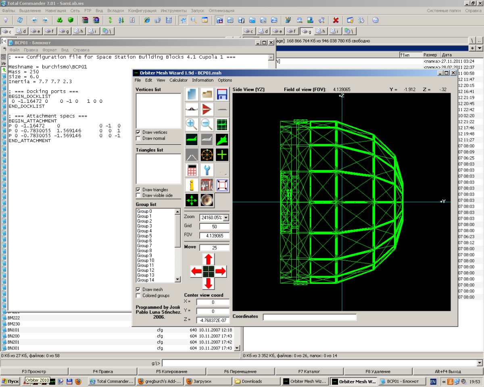Select the green shuttle wireframe side icon
The width and height of the screenshot is (484, 387).
point(192,139)
